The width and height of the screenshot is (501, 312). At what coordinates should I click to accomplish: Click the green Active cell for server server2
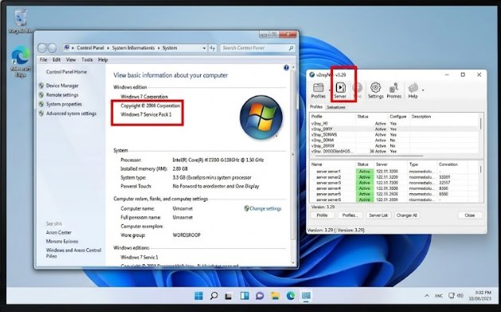365,177
